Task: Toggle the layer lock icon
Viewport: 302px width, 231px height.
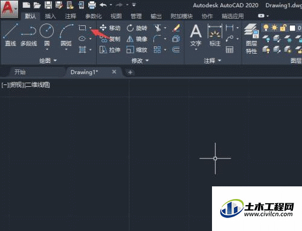Action: pyautogui.click(x=283, y=28)
